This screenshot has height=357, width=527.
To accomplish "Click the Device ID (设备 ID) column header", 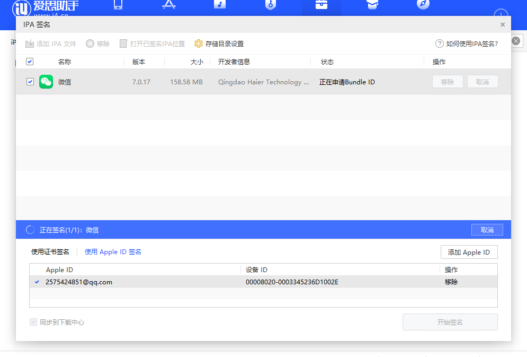I will coord(256,270).
